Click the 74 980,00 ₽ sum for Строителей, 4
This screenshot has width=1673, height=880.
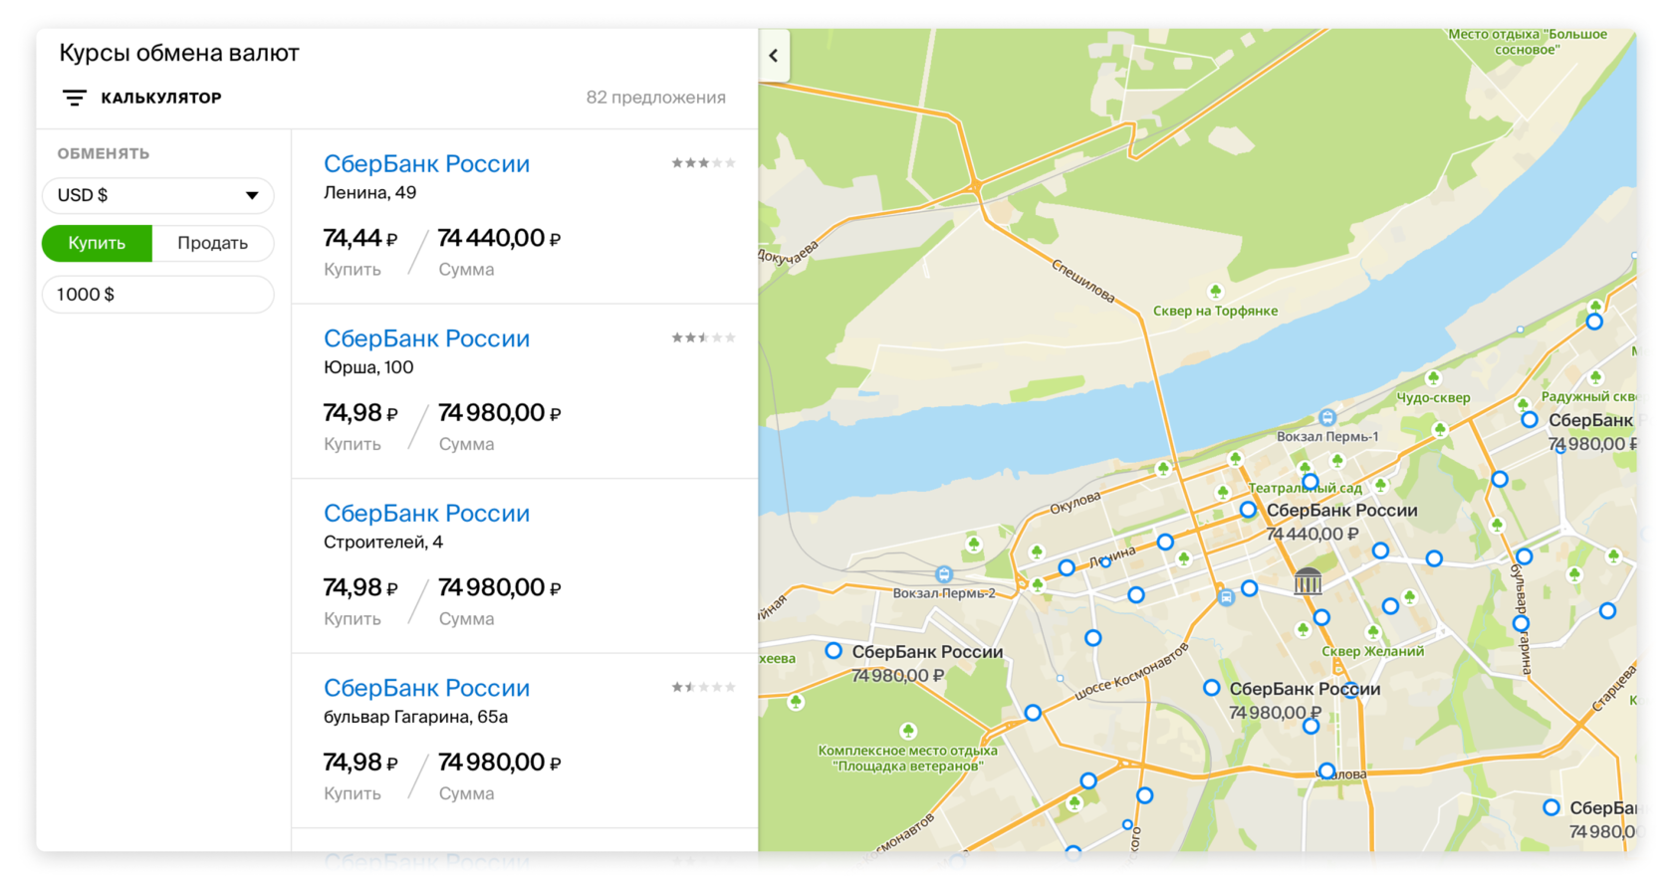click(499, 587)
